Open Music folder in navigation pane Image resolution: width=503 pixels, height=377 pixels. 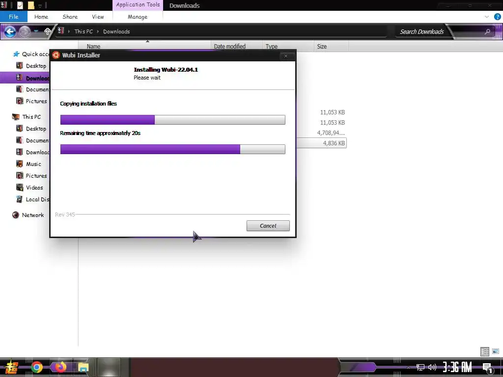(33, 164)
